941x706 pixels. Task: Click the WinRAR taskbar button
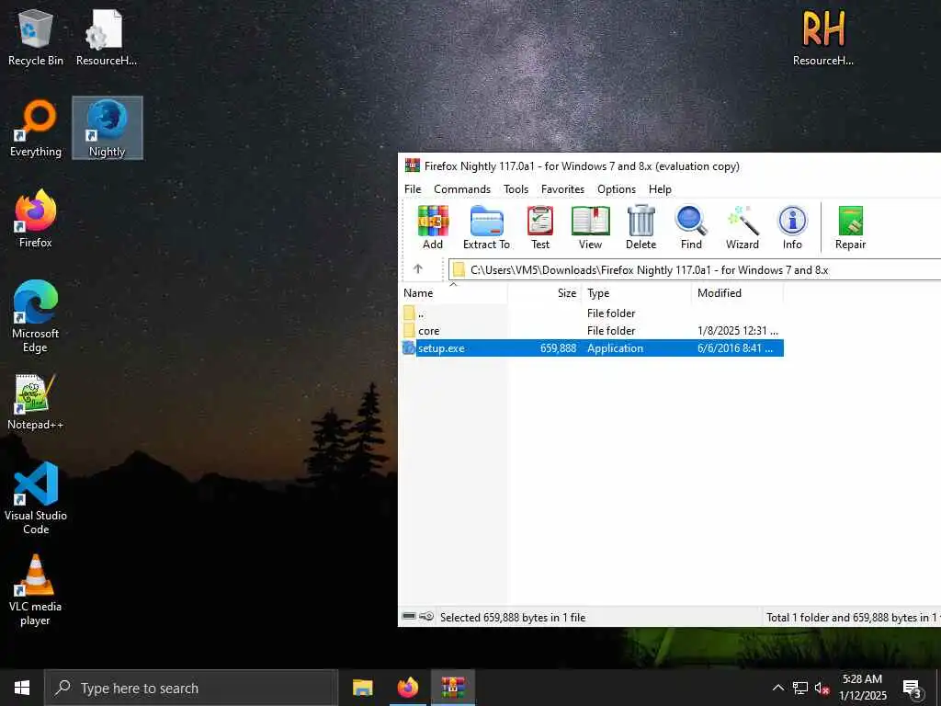(452, 688)
